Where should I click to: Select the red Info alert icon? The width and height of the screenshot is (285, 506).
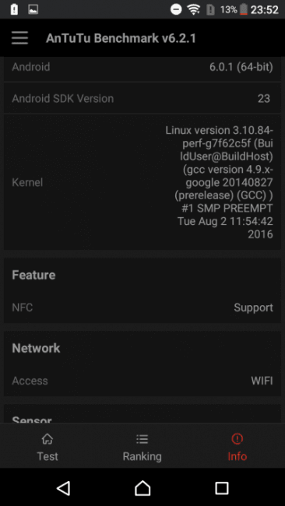(x=237, y=438)
